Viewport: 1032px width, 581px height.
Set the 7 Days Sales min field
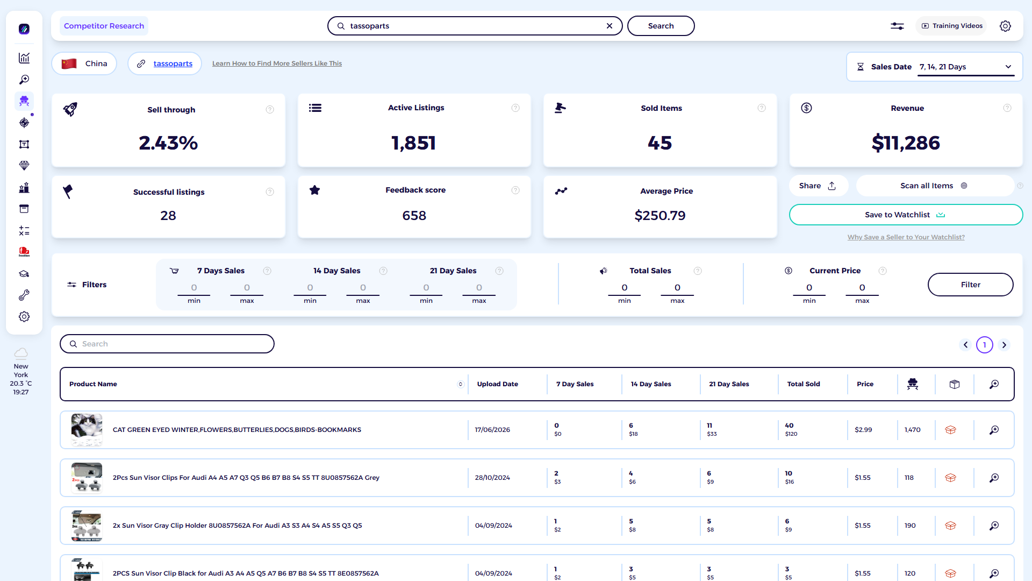(194, 288)
